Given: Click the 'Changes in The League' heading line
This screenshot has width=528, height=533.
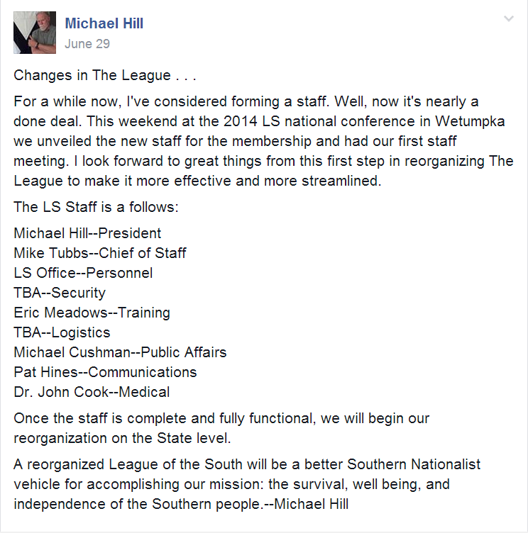Looking at the screenshot, I should pyautogui.click(x=105, y=75).
